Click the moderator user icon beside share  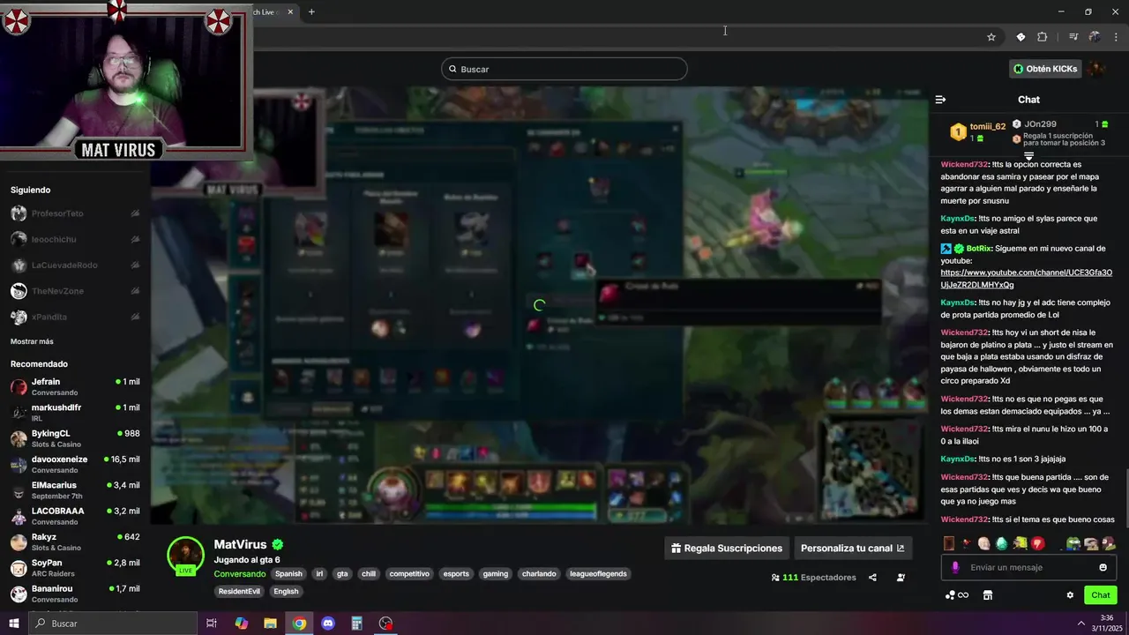tap(901, 578)
